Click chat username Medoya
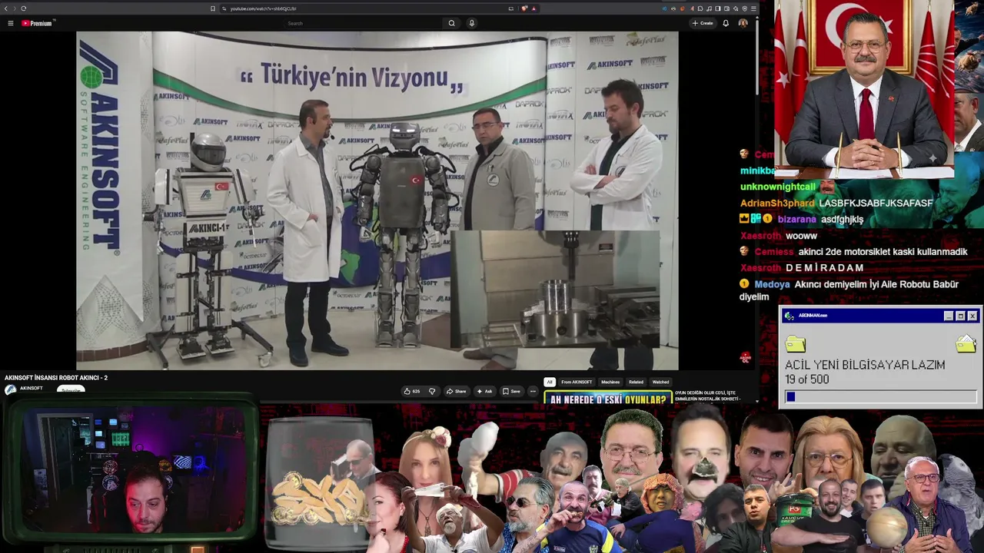This screenshot has height=553, width=984. click(x=772, y=284)
